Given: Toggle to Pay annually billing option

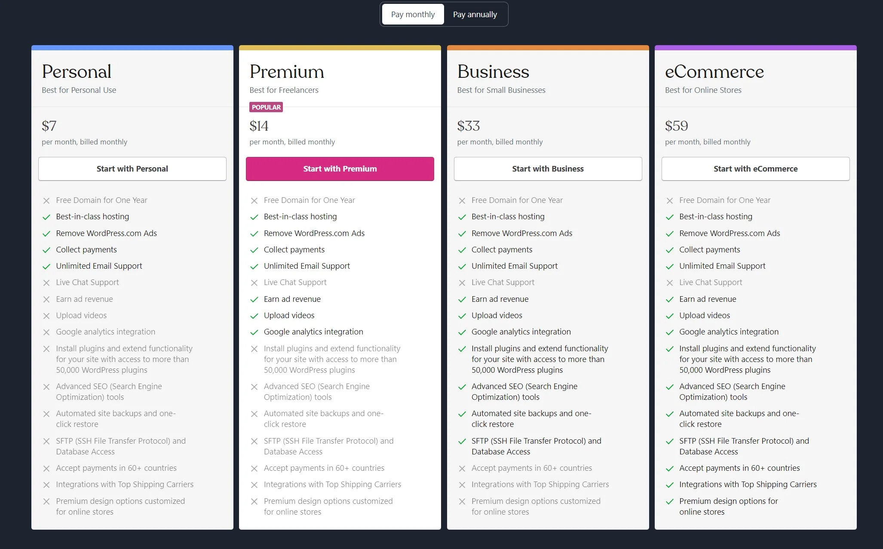Looking at the screenshot, I should (x=475, y=14).
